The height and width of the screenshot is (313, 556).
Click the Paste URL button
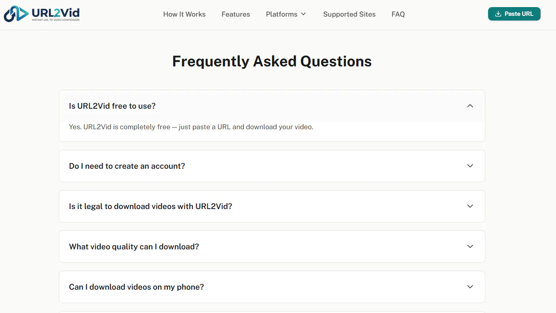(x=514, y=14)
